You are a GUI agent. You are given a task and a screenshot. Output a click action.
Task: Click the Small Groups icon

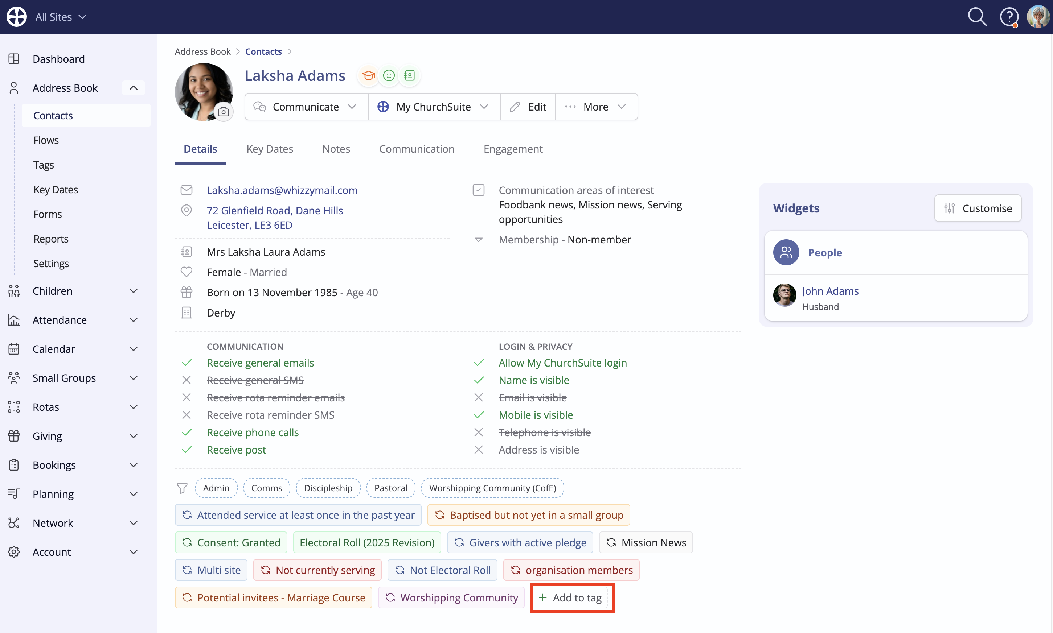(x=14, y=378)
